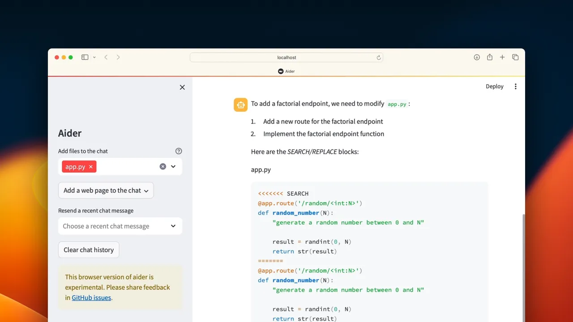Select the Aider browser tab
Viewport: 573px width, 322px height.
coord(286,71)
